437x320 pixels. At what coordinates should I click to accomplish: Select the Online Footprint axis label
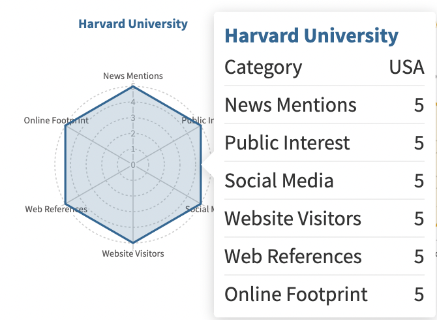point(56,120)
